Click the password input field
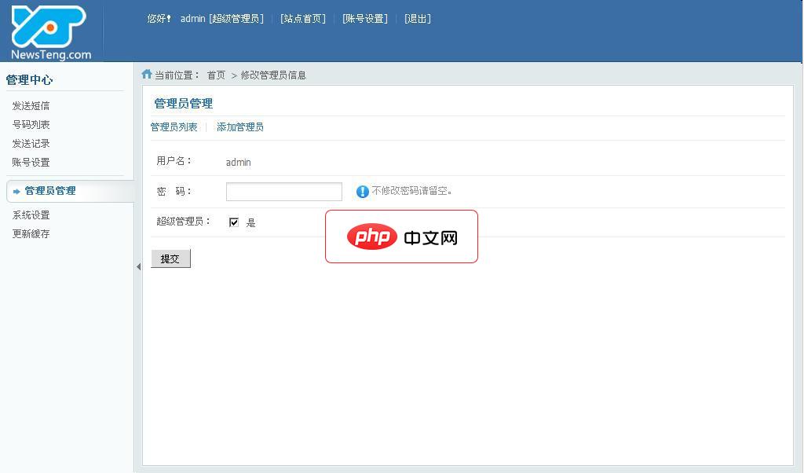 283,191
